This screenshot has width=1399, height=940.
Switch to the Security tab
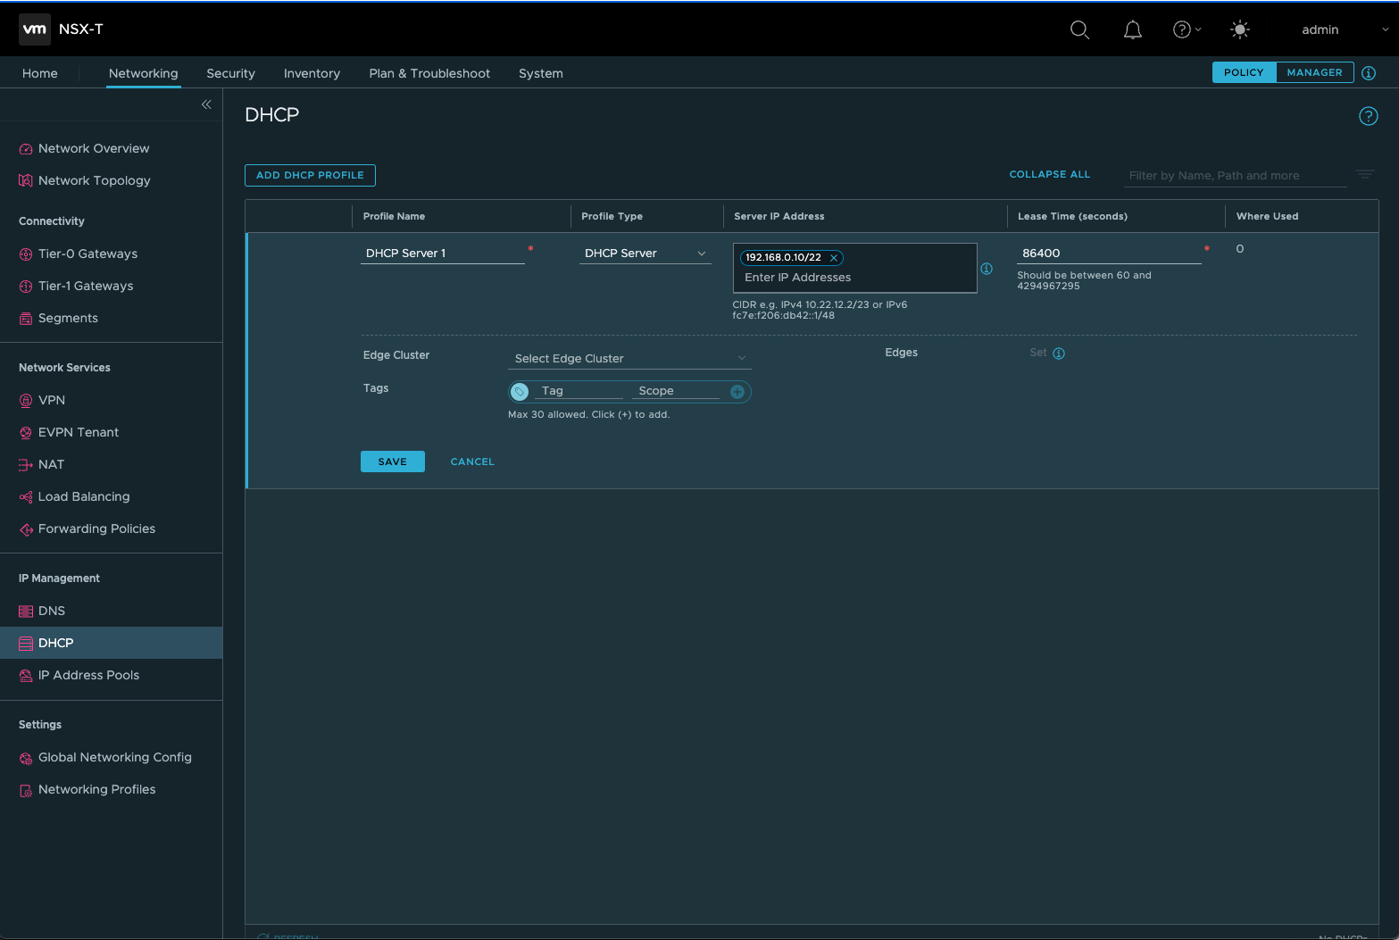pyautogui.click(x=230, y=73)
